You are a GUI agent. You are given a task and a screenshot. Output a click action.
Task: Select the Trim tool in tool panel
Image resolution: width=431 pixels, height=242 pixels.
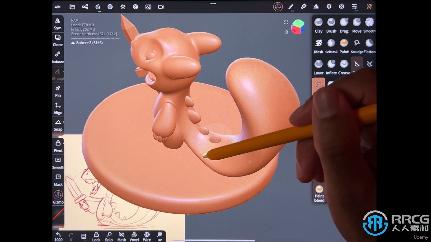pos(357,65)
